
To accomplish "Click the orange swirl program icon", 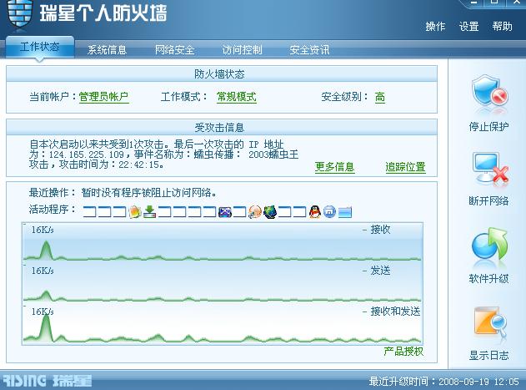I will (x=255, y=212).
